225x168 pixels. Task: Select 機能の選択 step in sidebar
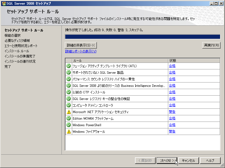[12, 36]
